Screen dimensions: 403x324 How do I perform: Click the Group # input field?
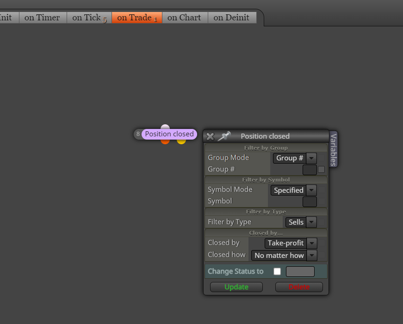(x=310, y=170)
